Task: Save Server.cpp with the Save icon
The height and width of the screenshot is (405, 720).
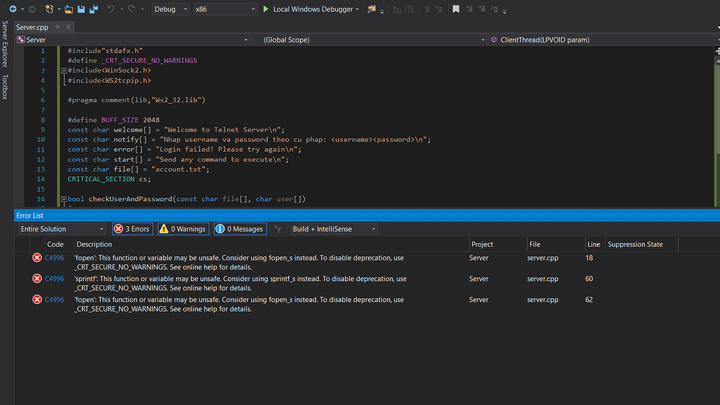Action: [82, 9]
